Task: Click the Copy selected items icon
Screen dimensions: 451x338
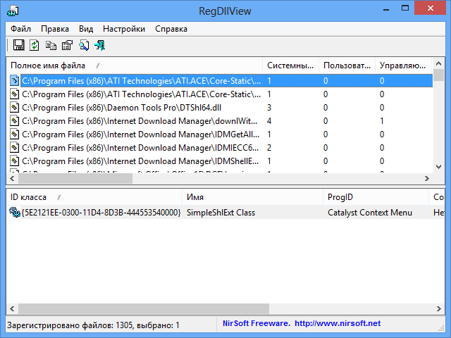Action: tap(51, 46)
